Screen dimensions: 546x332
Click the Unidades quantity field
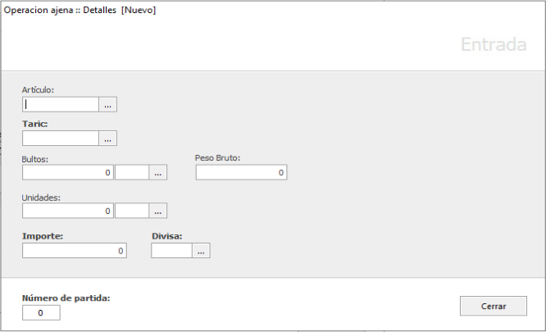coord(68,211)
